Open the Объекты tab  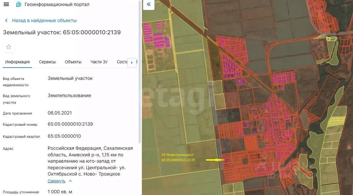73,62
